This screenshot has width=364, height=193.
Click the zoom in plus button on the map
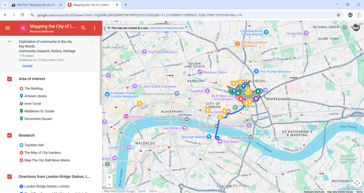(x=109, y=177)
